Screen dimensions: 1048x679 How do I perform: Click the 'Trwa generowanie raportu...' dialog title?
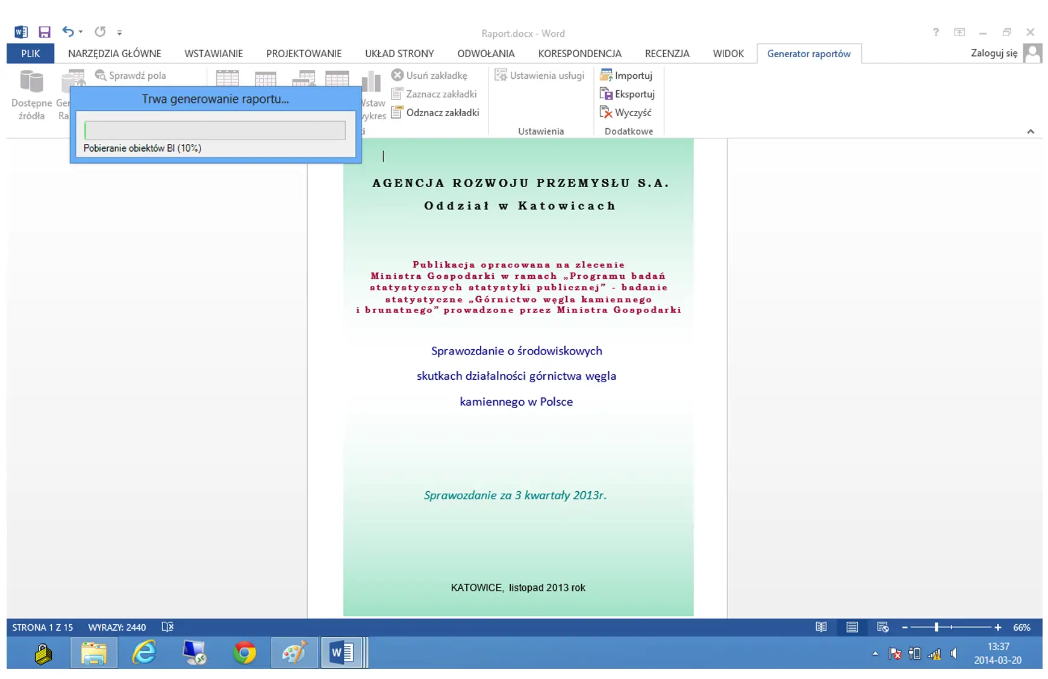(215, 99)
